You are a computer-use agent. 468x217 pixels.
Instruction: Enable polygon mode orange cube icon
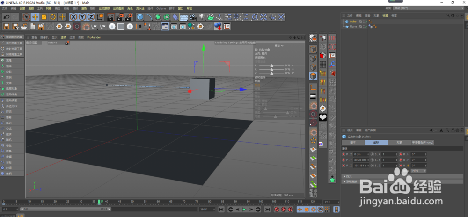313,76
